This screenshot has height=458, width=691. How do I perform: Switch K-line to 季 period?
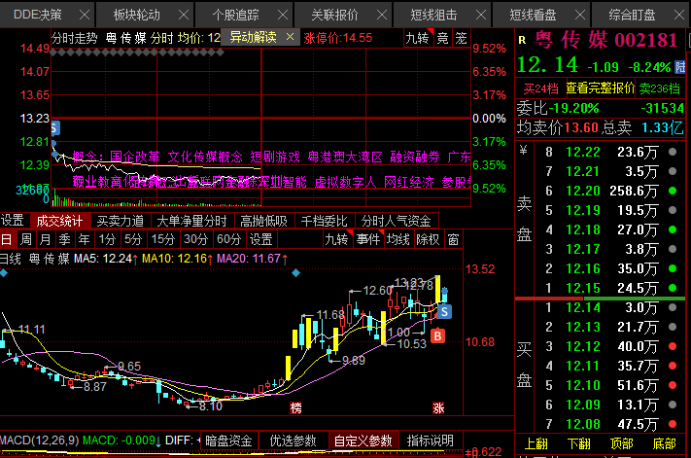[x=65, y=239]
